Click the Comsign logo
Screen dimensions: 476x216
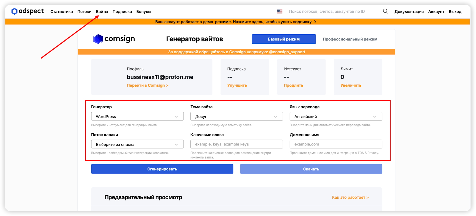point(114,39)
